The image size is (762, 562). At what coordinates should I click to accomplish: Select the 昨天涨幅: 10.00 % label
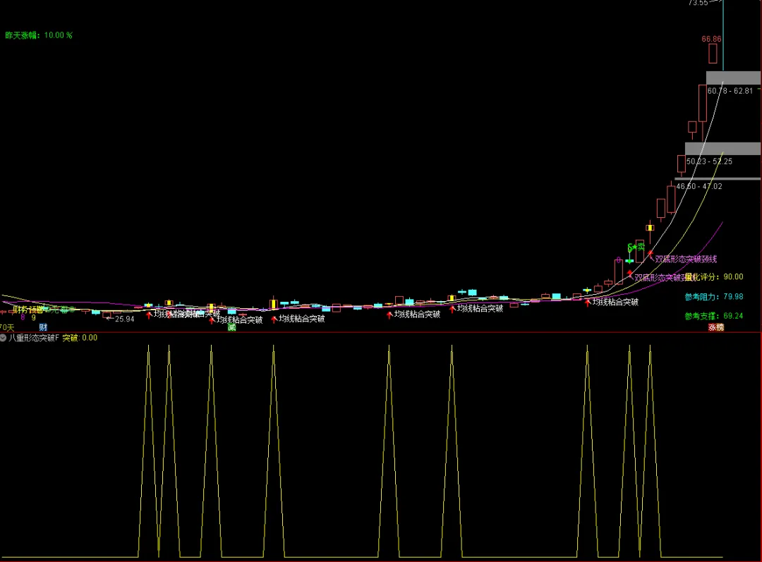pos(39,35)
